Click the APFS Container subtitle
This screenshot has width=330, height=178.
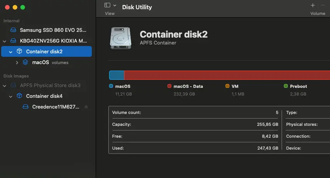pos(158,43)
